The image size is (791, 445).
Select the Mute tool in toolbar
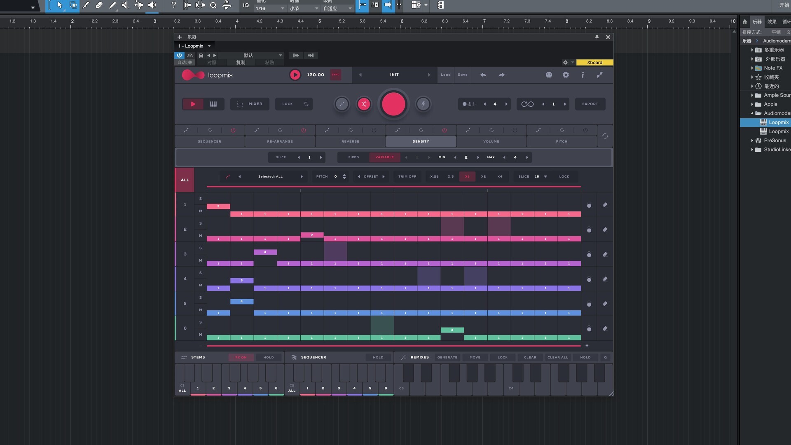[x=125, y=5]
